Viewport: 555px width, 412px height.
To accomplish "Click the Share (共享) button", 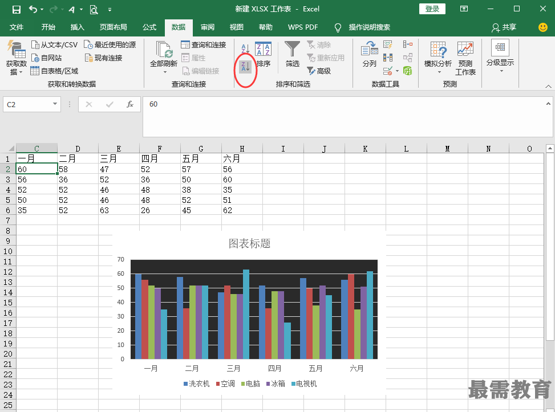I will pyautogui.click(x=504, y=27).
